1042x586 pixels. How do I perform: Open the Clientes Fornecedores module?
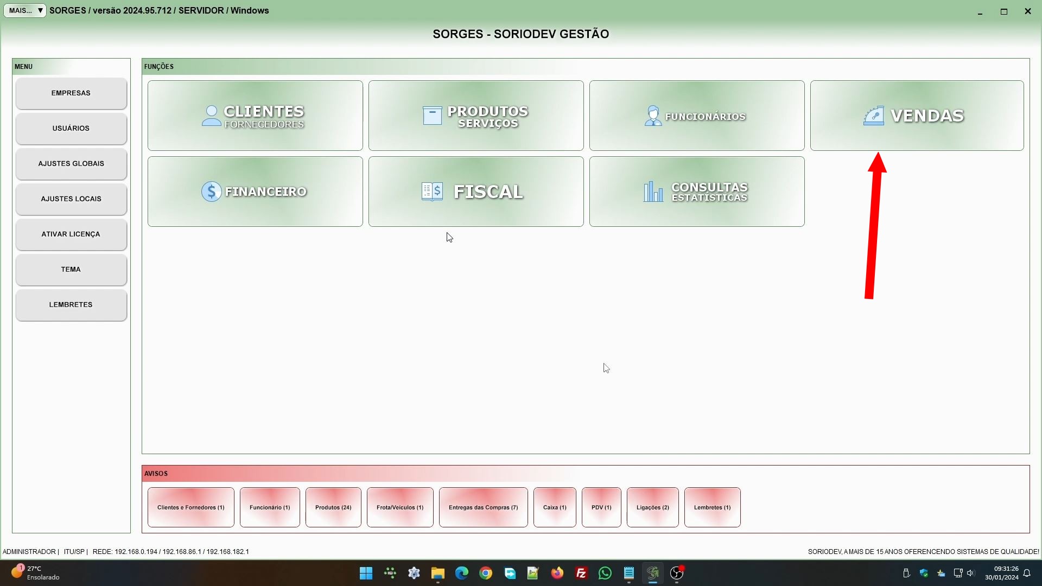pyautogui.click(x=255, y=116)
